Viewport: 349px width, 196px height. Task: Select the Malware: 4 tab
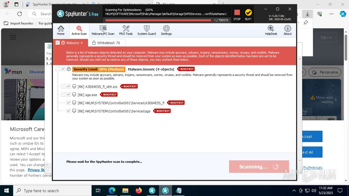(x=70, y=43)
